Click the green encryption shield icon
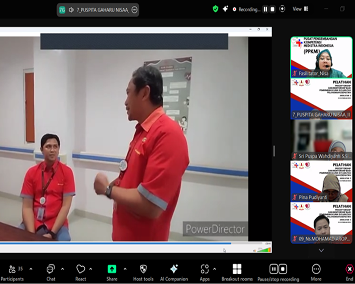This screenshot has height=284, width=355. [216, 9]
